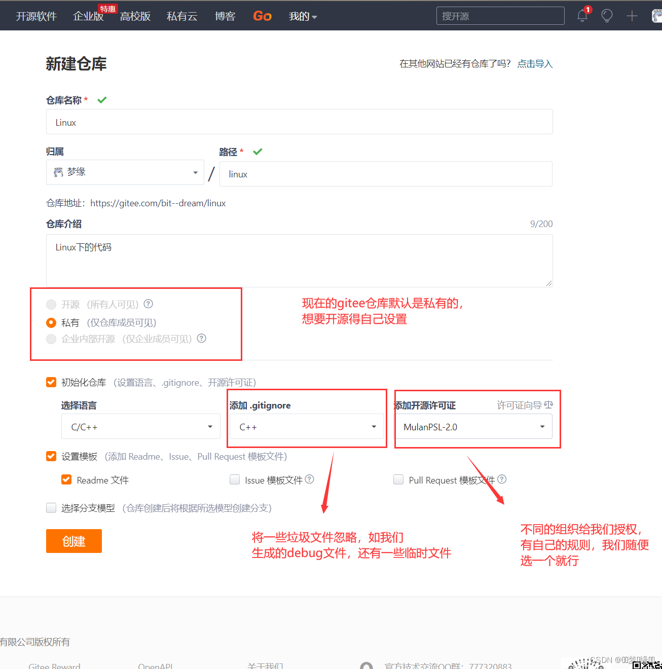The width and height of the screenshot is (662, 669).
Task: Click help icon next to Issue 模板文件
Action: (310, 479)
